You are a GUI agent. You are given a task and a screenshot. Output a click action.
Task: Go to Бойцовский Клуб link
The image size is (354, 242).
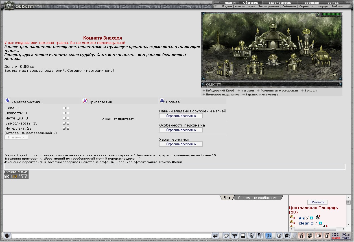point(220,91)
